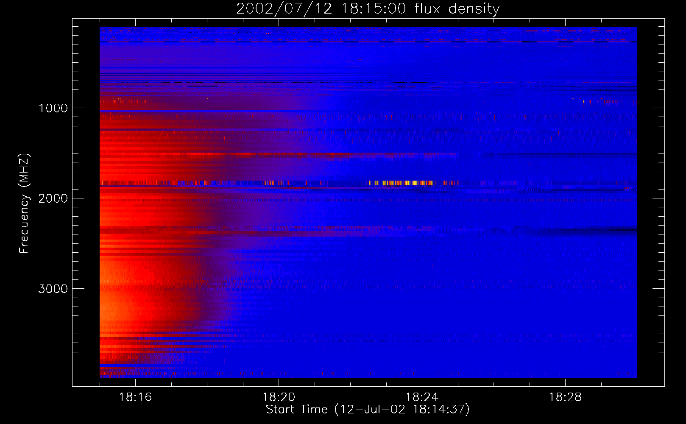Click the 18:28 time axis label
This screenshot has height=424, width=686.
click(565, 397)
